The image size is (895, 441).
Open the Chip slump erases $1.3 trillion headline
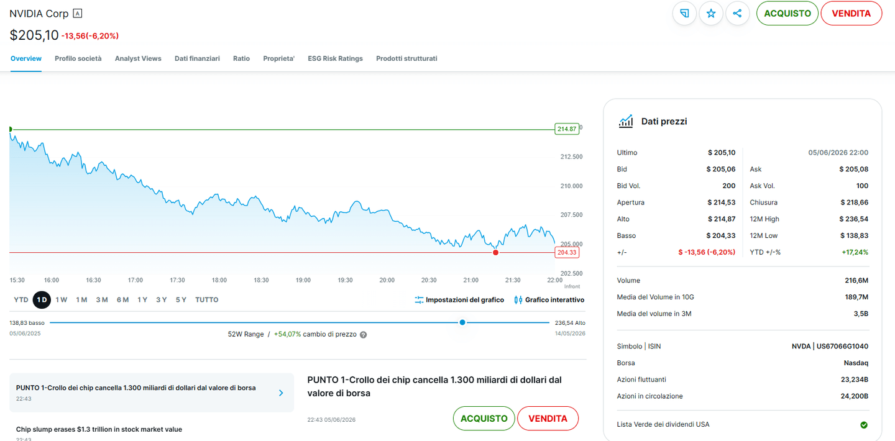point(99,429)
